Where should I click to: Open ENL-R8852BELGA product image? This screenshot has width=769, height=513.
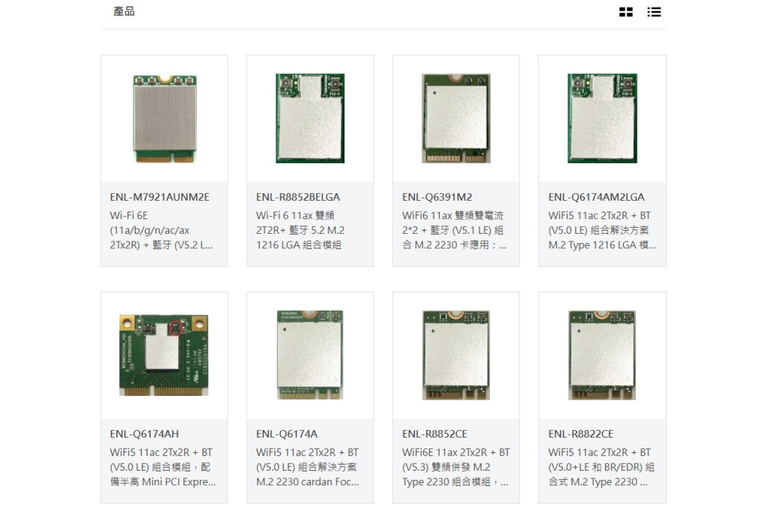[x=310, y=118]
